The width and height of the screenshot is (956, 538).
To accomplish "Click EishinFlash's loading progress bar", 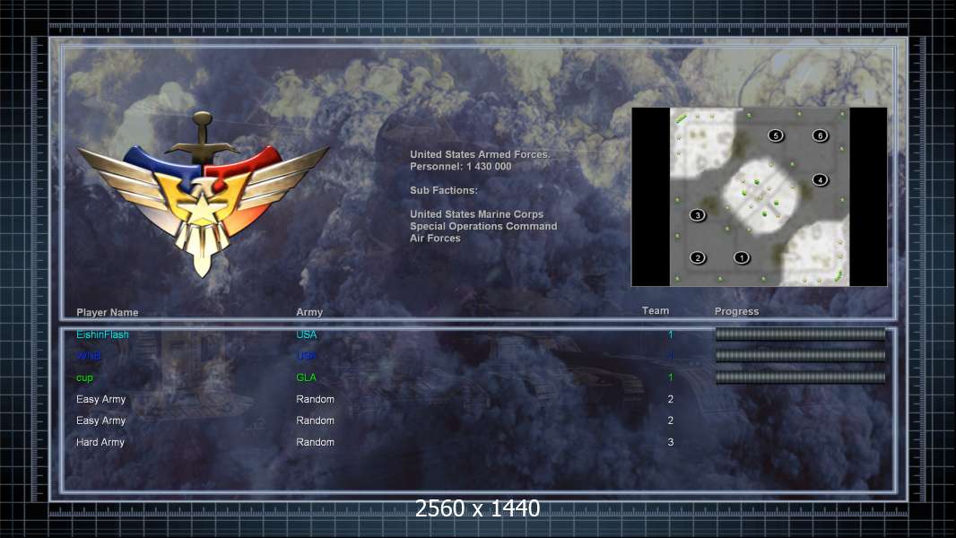I will coord(801,334).
